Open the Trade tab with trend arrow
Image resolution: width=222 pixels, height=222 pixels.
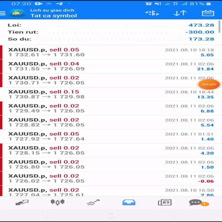click(93, 202)
